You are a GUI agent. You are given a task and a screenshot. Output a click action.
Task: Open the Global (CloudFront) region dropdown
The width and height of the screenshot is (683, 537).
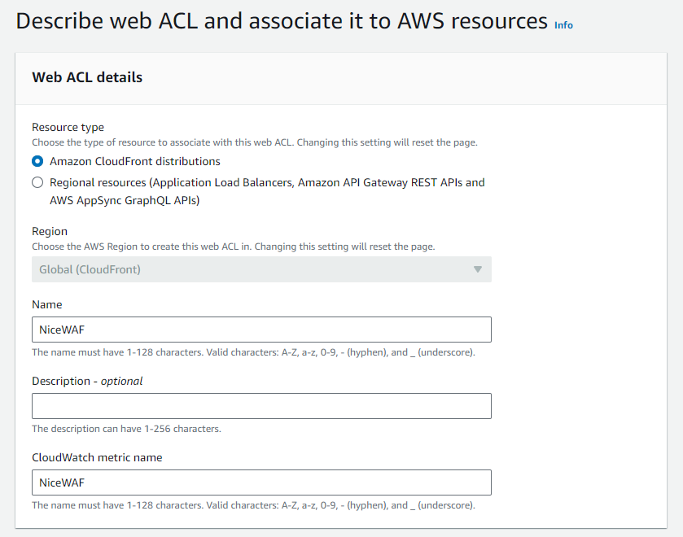(x=261, y=269)
